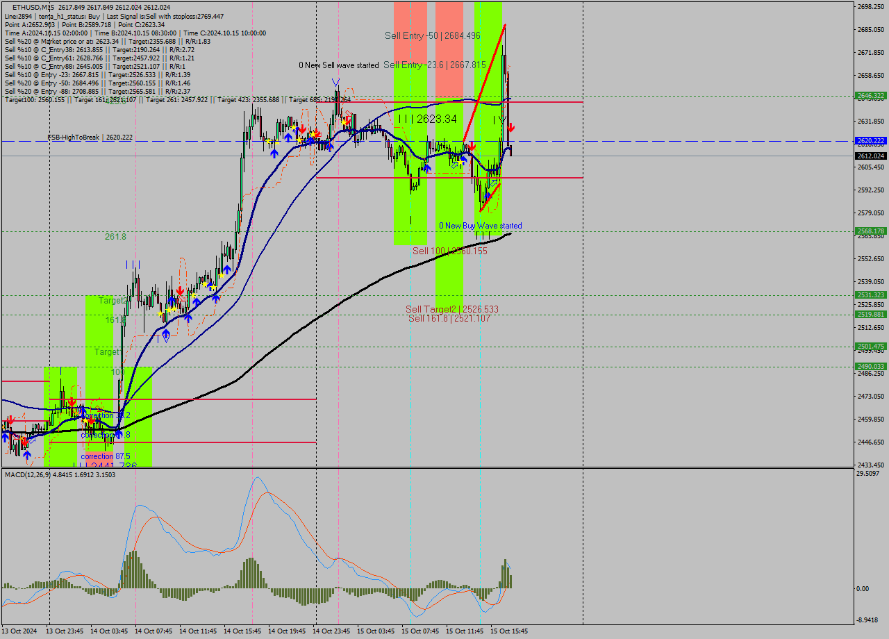This screenshot has width=889, height=639.
Task: Click the 'Sell %10 @ Entry -23: 2667.815' line
Action: (97, 74)
